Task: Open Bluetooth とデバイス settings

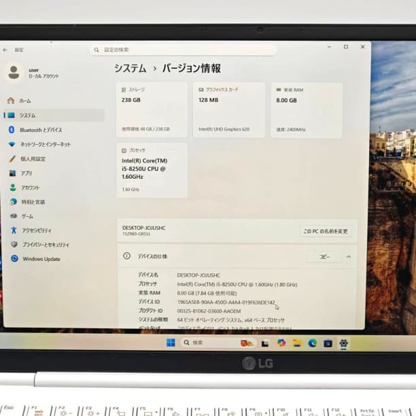Action: click(54, 130)
